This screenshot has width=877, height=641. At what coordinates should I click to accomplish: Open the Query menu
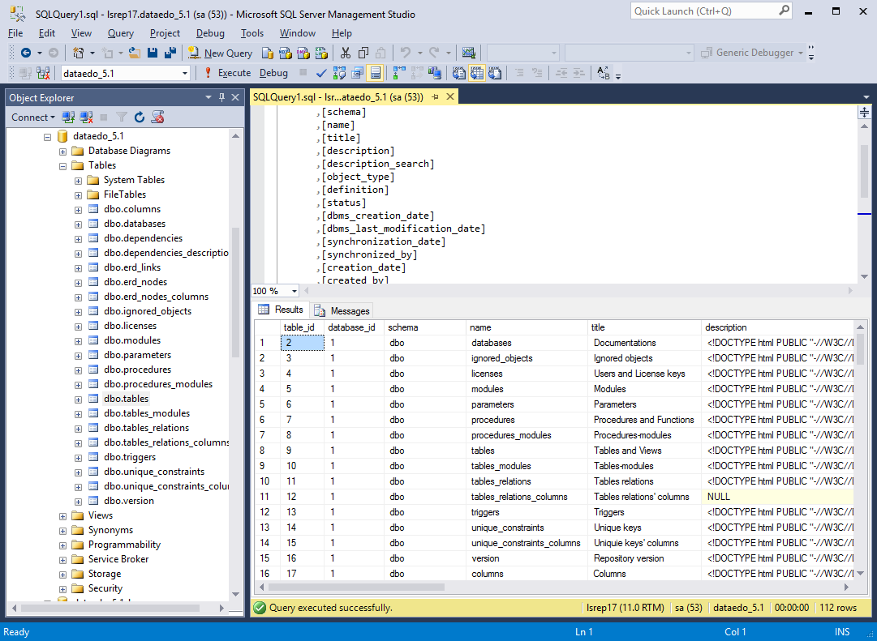tap(120, 33)
